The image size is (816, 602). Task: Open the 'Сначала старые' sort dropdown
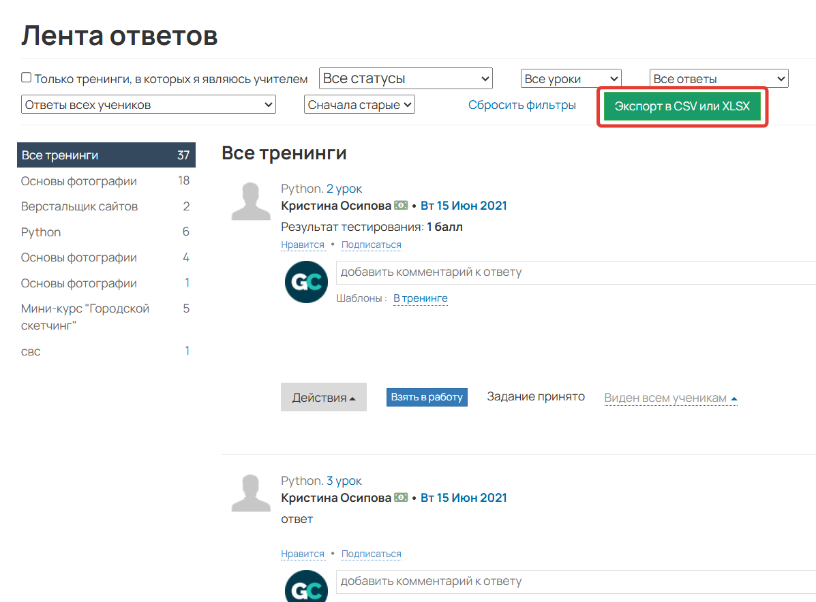tap(360, 104)
